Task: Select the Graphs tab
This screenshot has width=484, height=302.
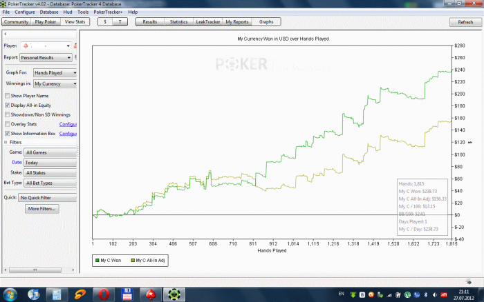Action: point(266,22)
